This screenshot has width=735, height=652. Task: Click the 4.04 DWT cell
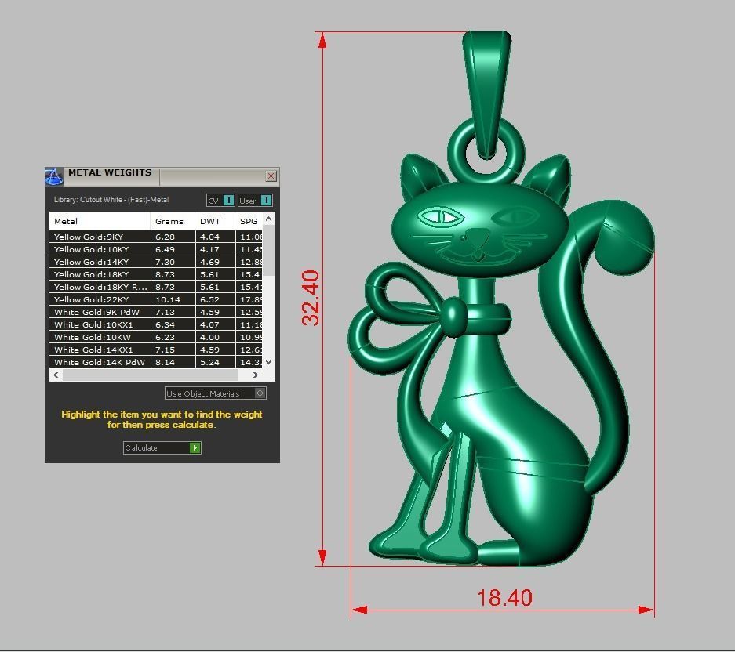(x=215, y=237)
